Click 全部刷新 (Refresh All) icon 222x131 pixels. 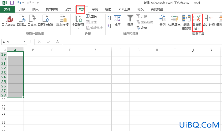click(78, 19)
